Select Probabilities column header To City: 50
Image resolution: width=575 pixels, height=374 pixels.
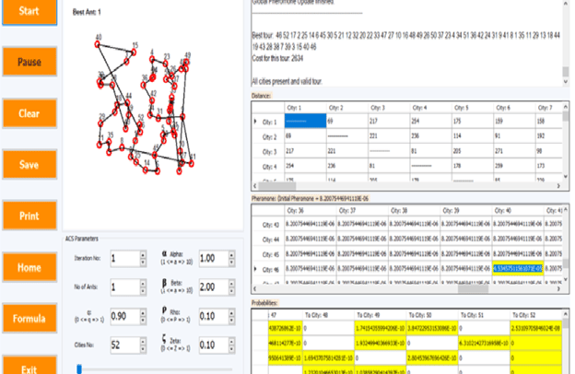pos(432,315)
